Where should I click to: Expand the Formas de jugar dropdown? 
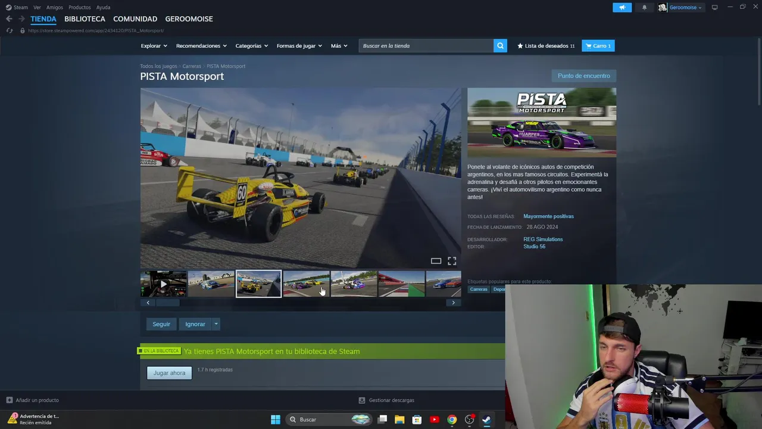pyautogui.click(x=299, y=46)
